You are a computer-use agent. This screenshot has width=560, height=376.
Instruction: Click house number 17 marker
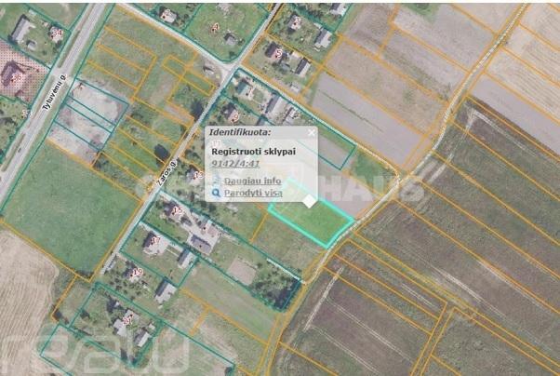[155, 240]
